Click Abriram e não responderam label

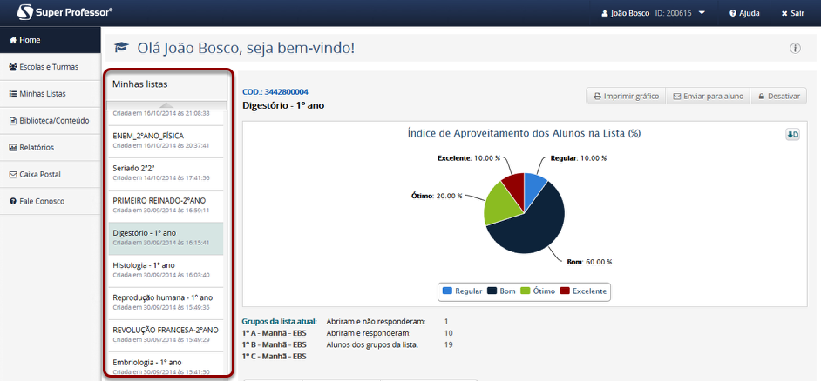click(376, 322)
